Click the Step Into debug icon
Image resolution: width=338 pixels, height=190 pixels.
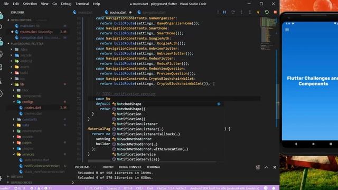[x=241, y=12]
